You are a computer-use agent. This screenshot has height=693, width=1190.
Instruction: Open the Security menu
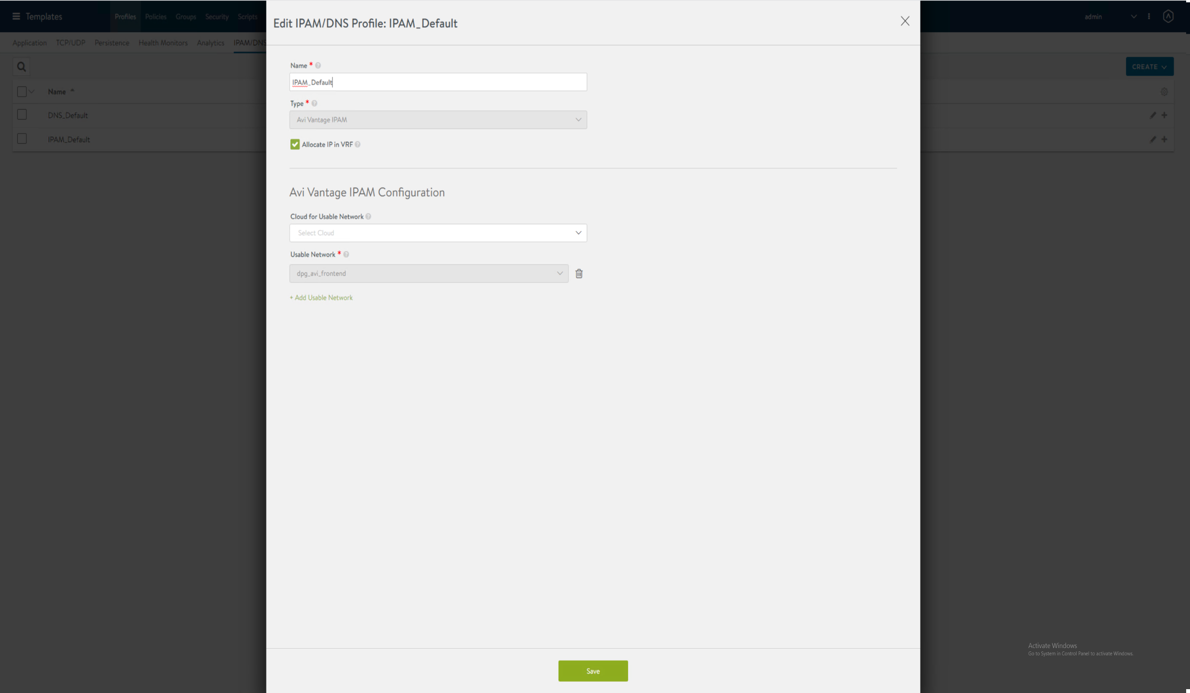pos(217,17)
